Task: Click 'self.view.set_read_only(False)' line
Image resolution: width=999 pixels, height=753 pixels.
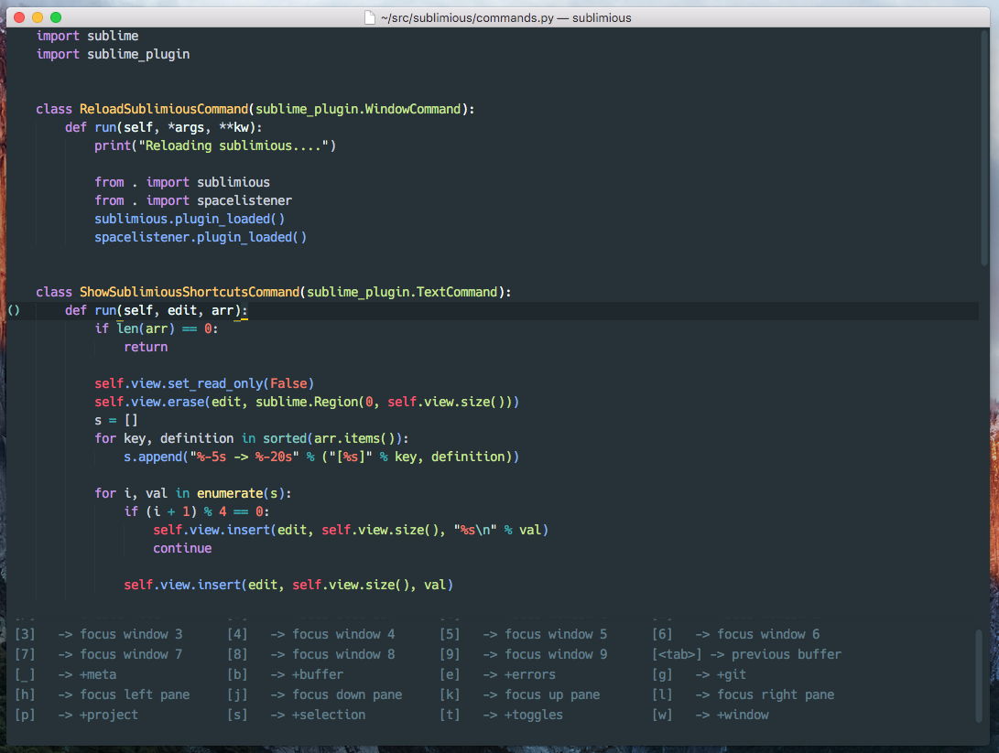Action: [204, 384]
